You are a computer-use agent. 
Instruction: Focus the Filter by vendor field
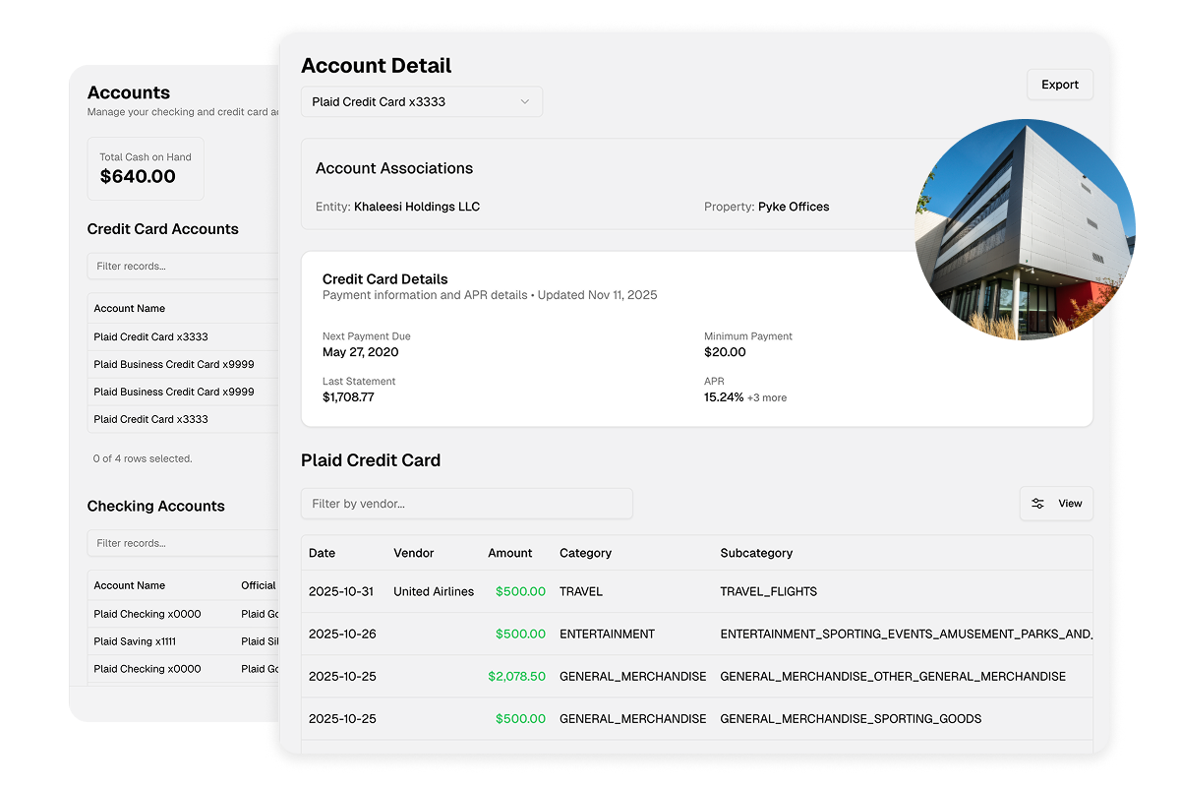pyautogui.click(x=467, y=504)
